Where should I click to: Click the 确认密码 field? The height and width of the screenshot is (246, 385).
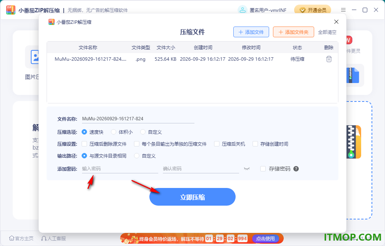click(201, 169)
